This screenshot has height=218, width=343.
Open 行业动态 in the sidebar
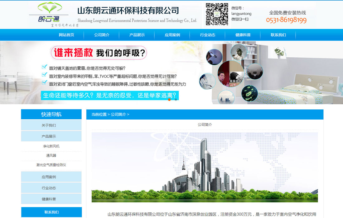pos(51,188)
